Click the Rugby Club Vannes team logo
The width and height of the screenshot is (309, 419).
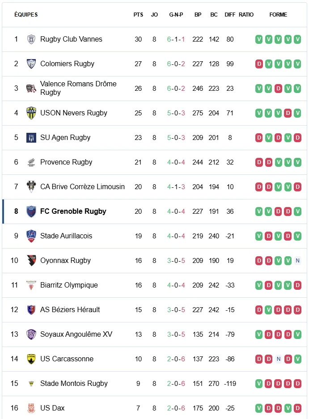[x=31, y=39]
